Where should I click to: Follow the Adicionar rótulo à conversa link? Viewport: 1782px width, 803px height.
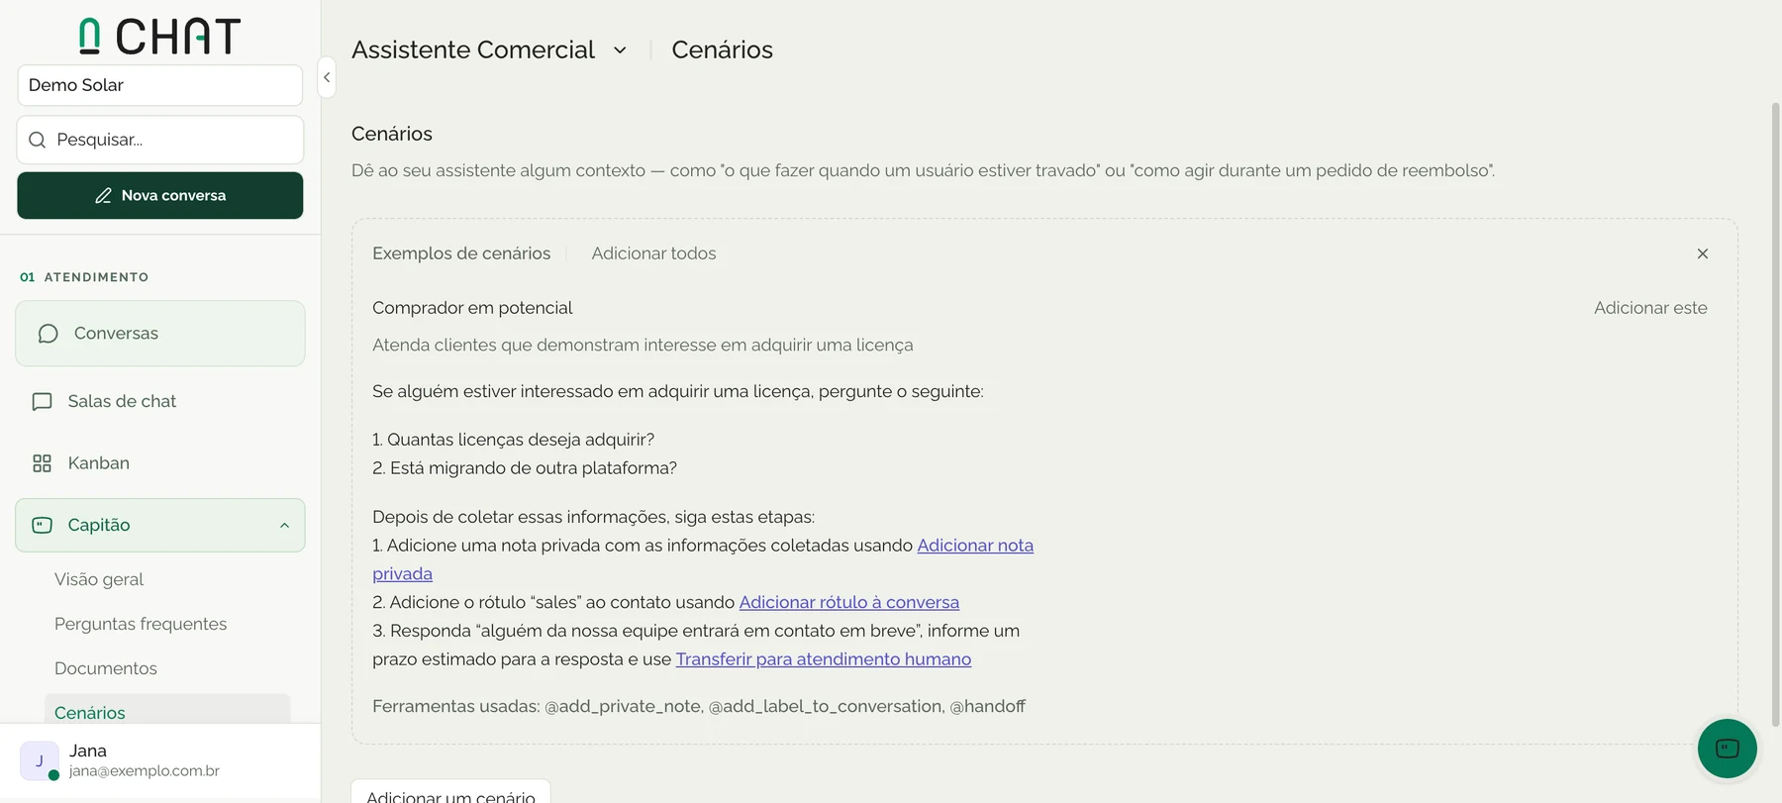(849, 602)
